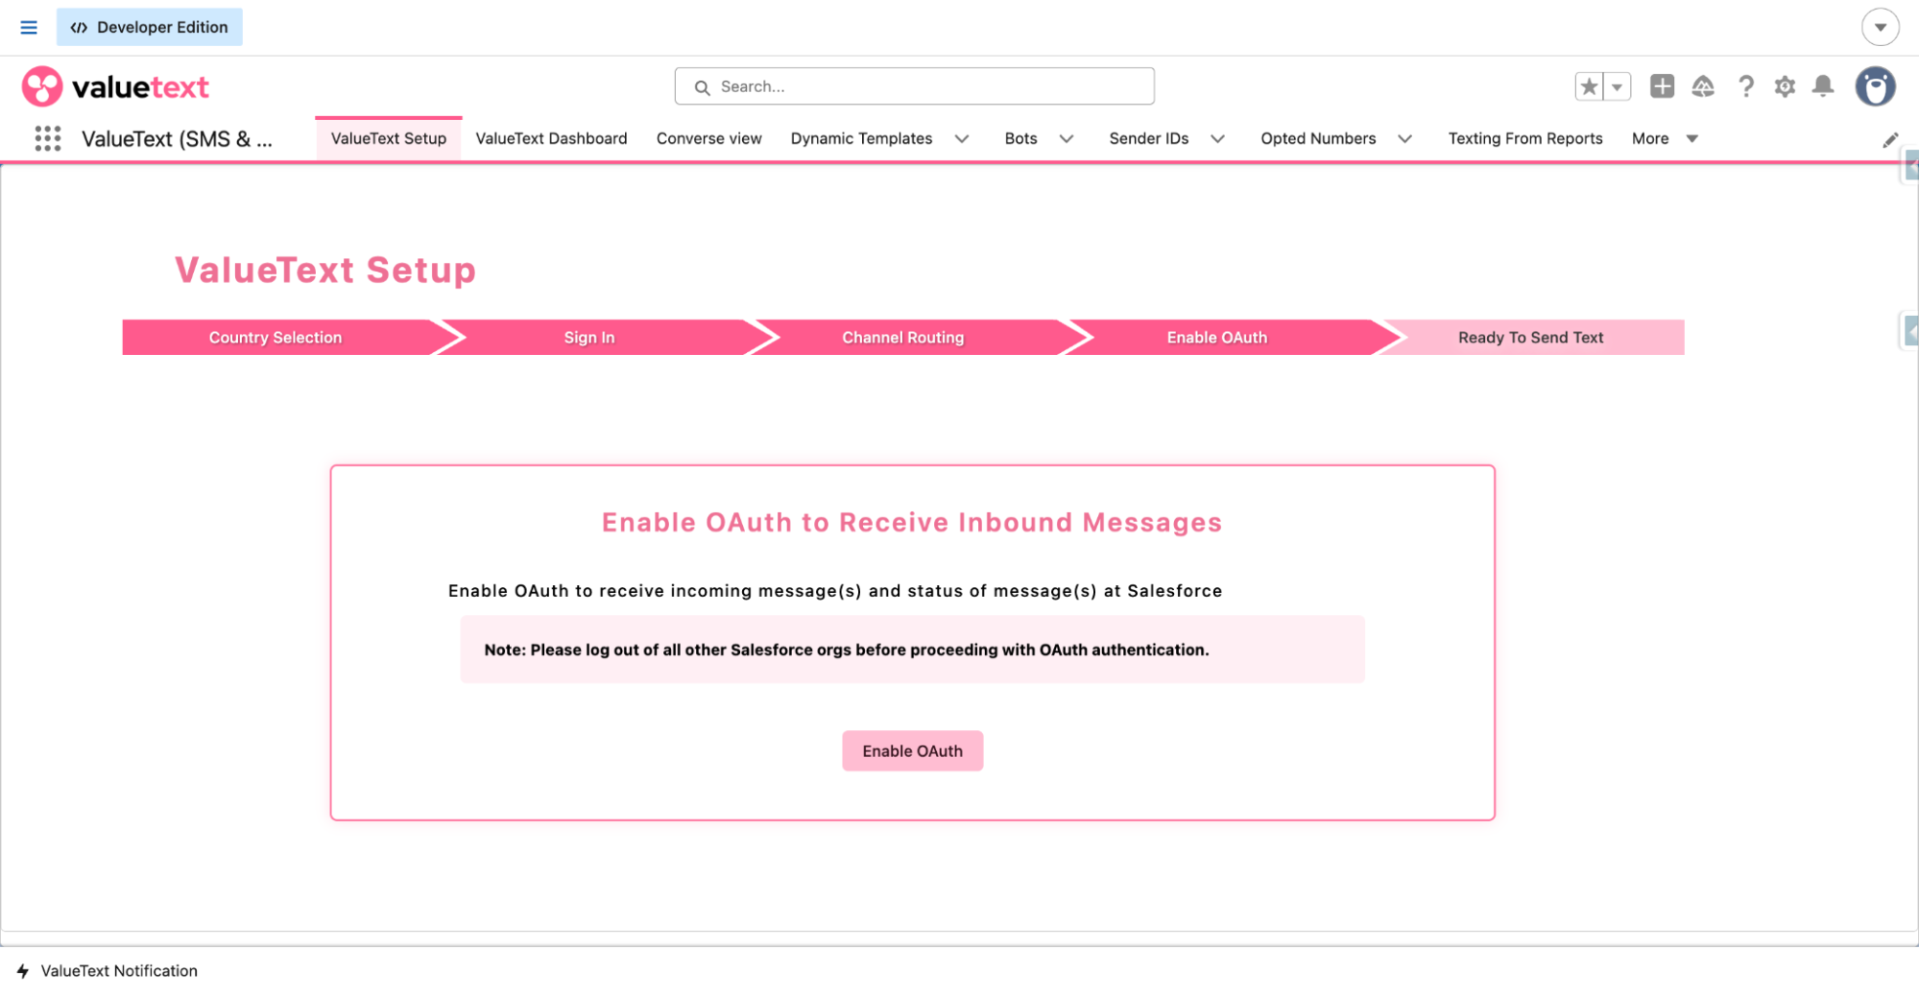Open the favorites list dropdown arrow
This screenshot has height=995, width=1919.
point(1617,86)
